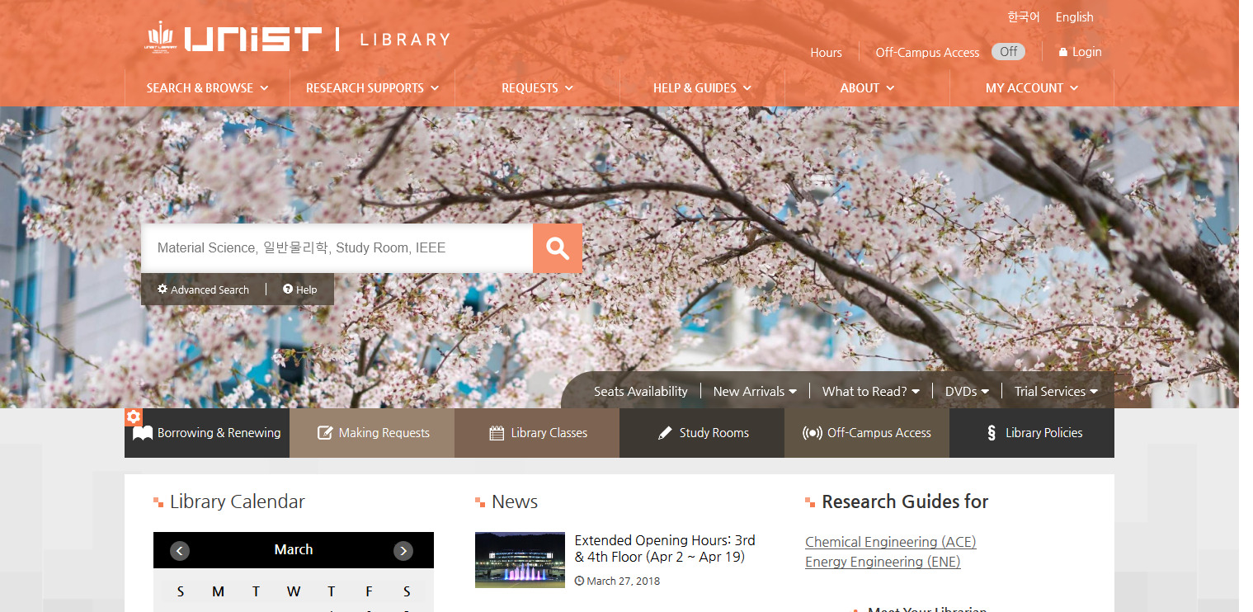1253x612 pixels.
Task: Click the library search input field
Action: pos(337,248)
